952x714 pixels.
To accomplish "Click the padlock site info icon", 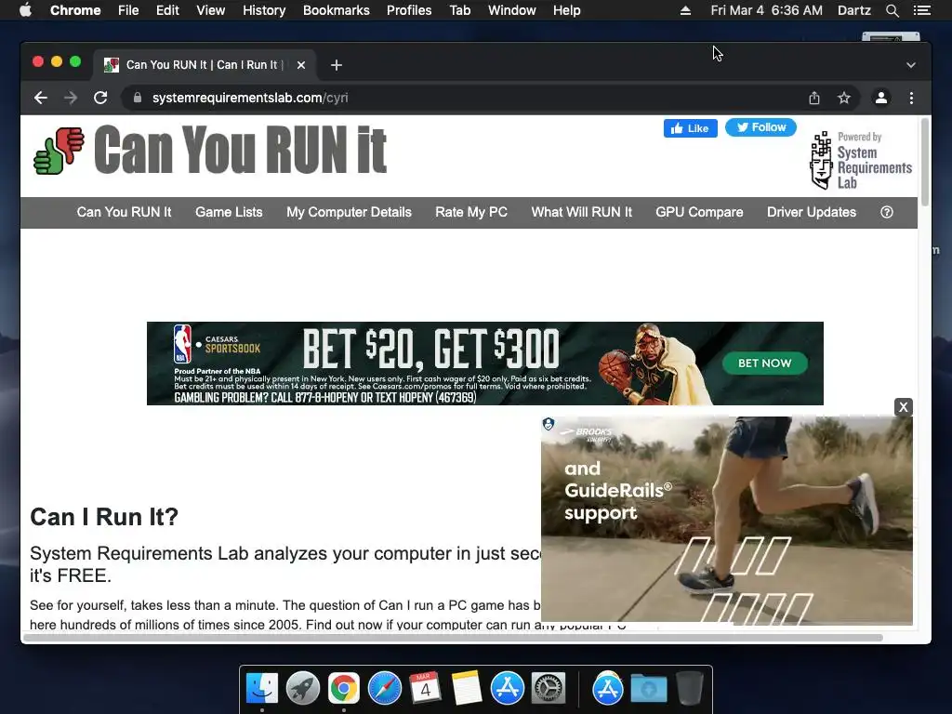I will click(138, 98).
